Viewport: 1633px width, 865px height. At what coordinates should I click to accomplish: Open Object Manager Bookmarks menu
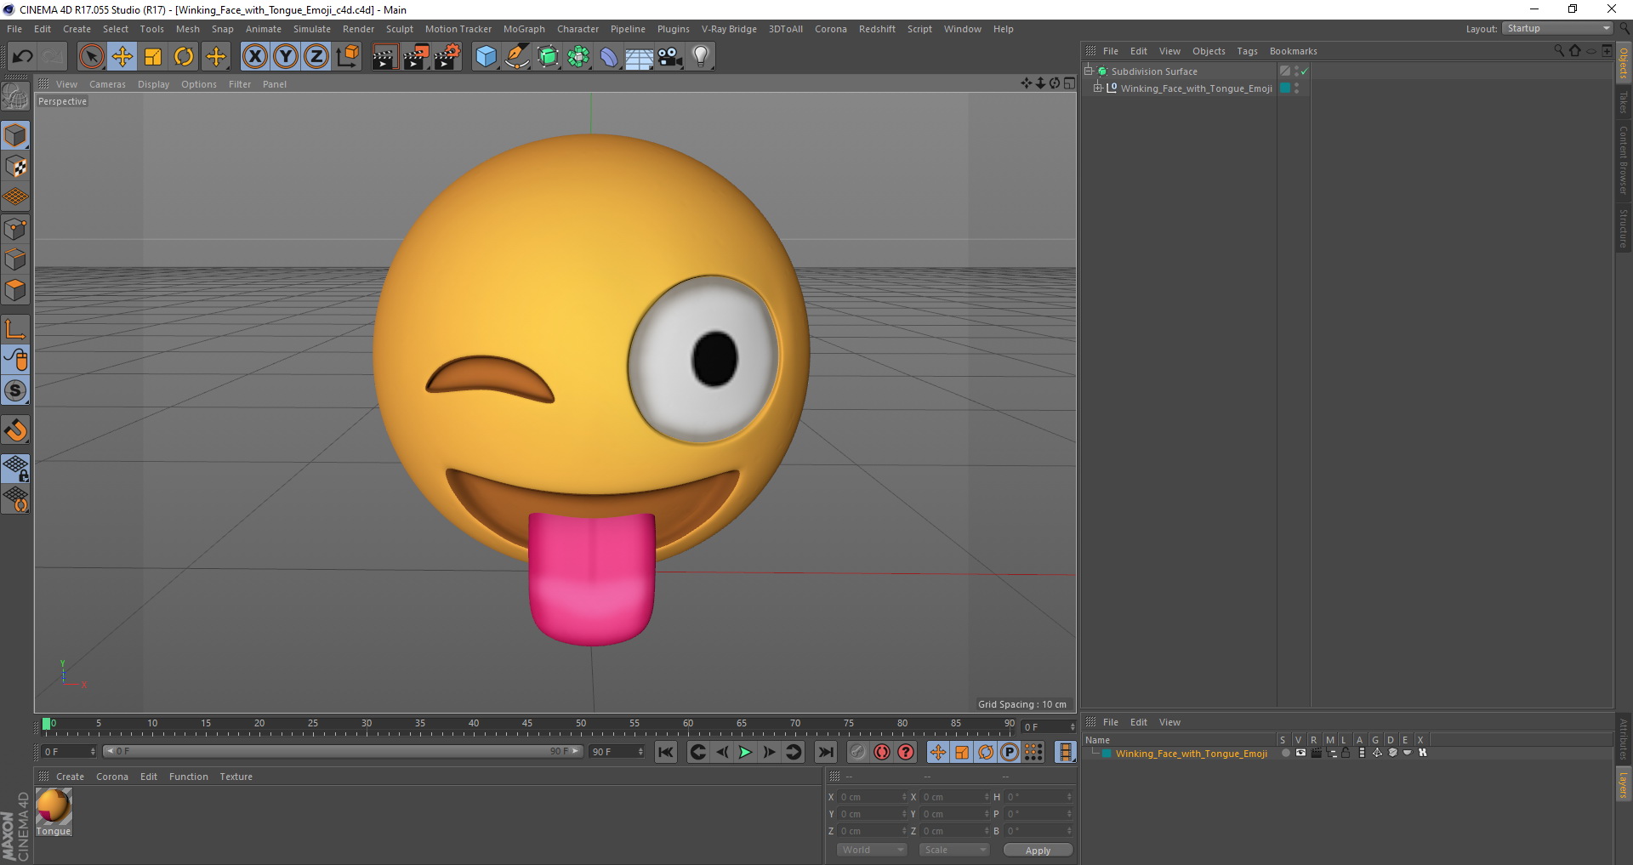1293,51
